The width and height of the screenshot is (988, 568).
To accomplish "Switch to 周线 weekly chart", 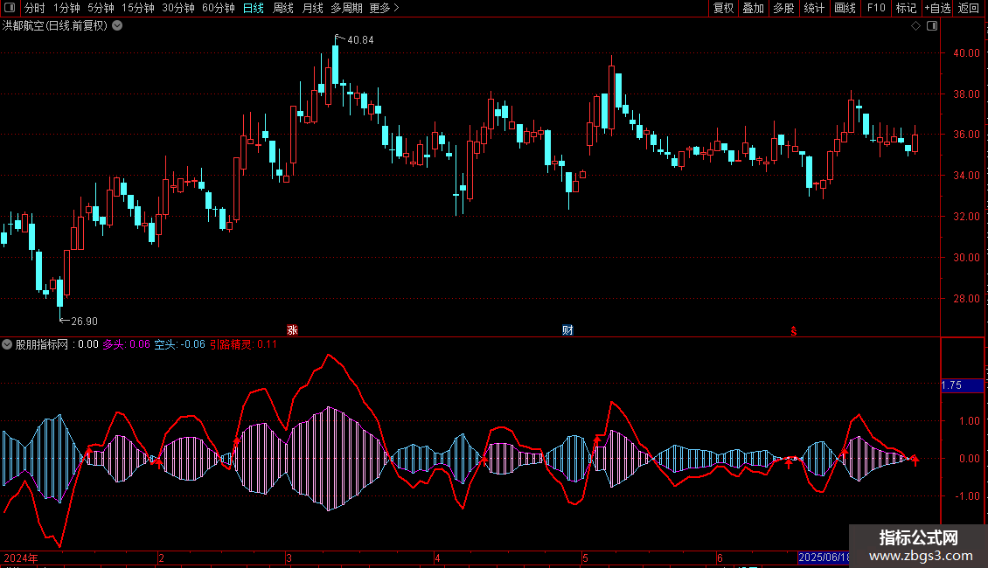I will coord(283,8).
